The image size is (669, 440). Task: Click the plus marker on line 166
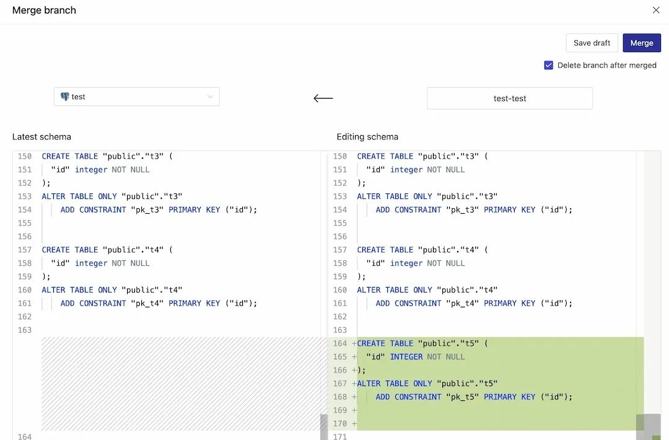click(x=354, y=370)
